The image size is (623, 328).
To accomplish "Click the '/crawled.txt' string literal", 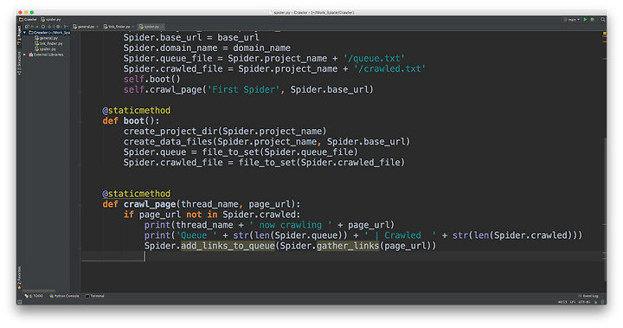I will point(389,68).
